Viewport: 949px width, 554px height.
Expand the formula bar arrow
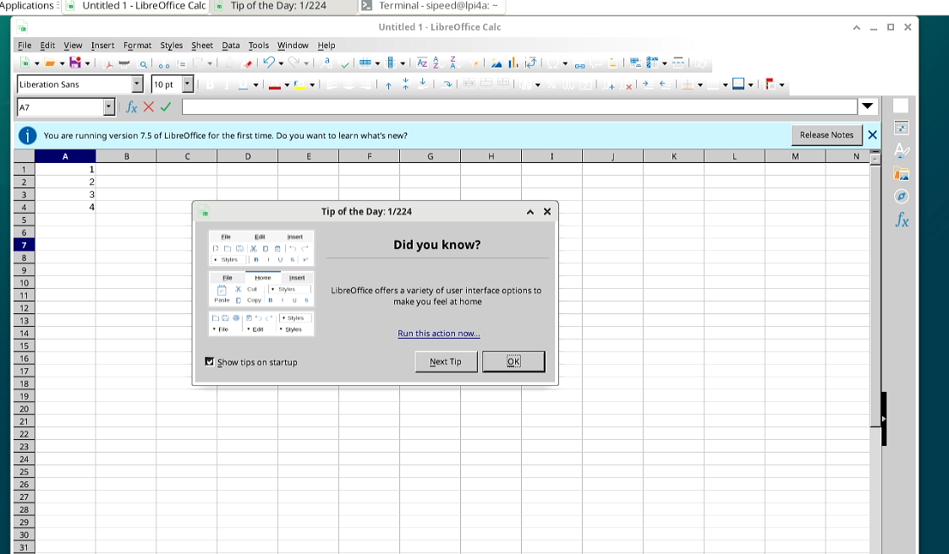(x=867, y=106)
